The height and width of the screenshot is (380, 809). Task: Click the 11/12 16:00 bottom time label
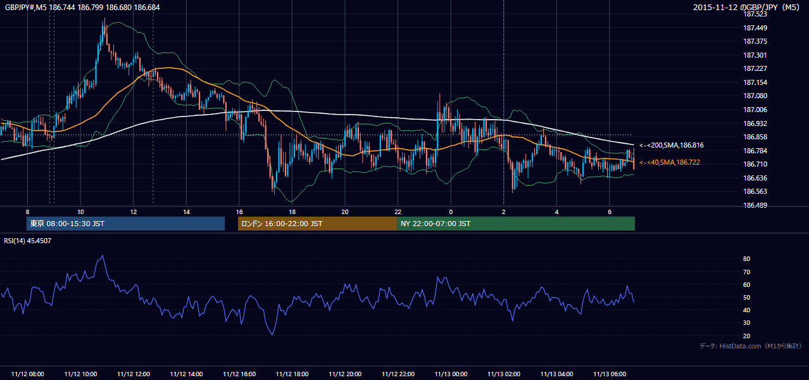pos(239,374)
